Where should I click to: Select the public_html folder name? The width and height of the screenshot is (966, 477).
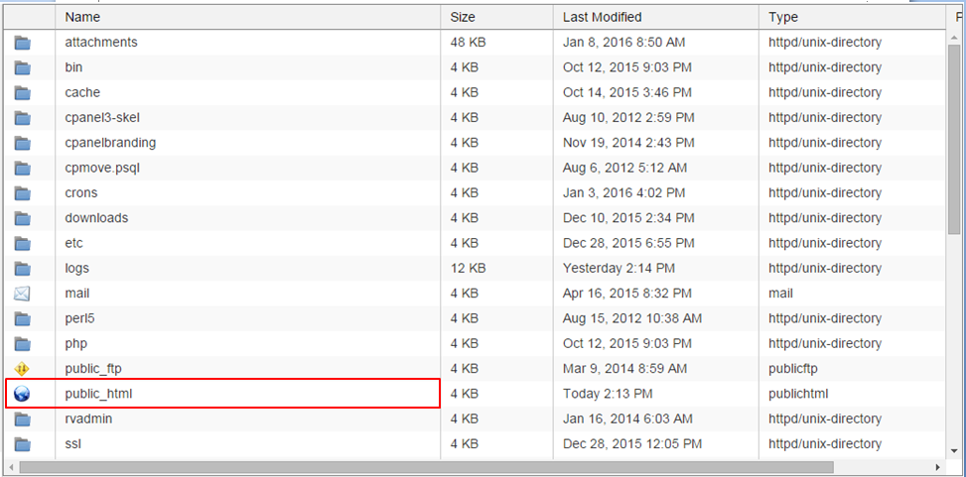click(98, 394)
